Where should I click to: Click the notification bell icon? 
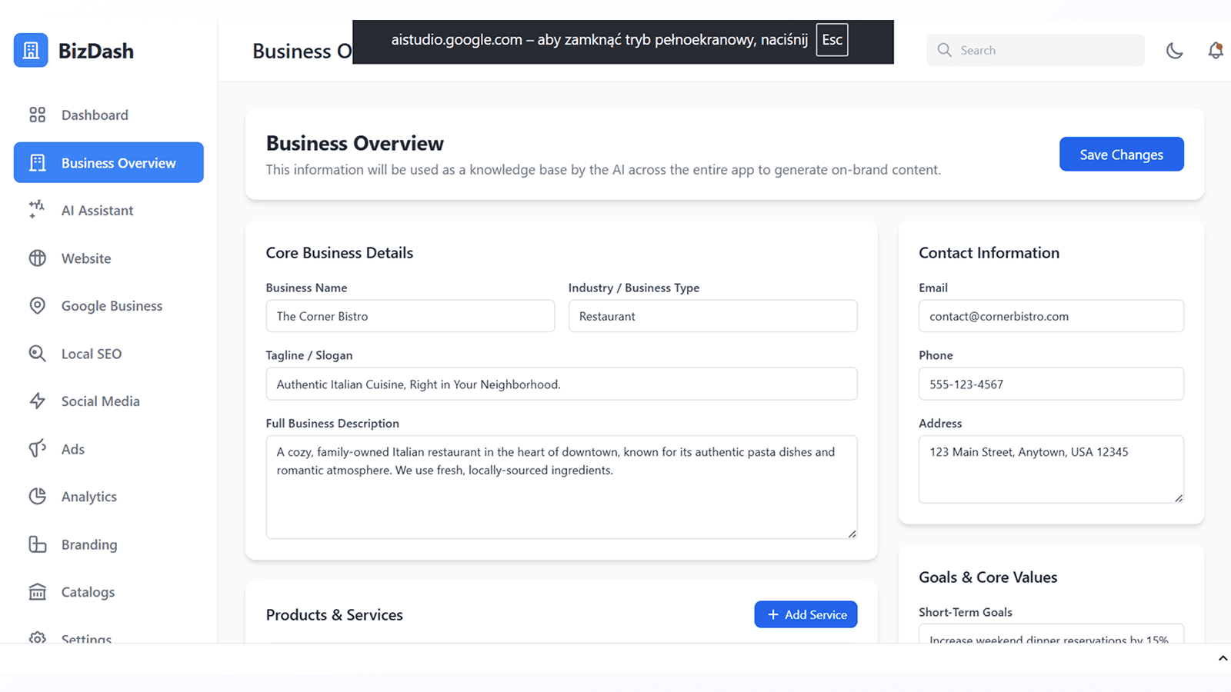[x=1216, y=49]
